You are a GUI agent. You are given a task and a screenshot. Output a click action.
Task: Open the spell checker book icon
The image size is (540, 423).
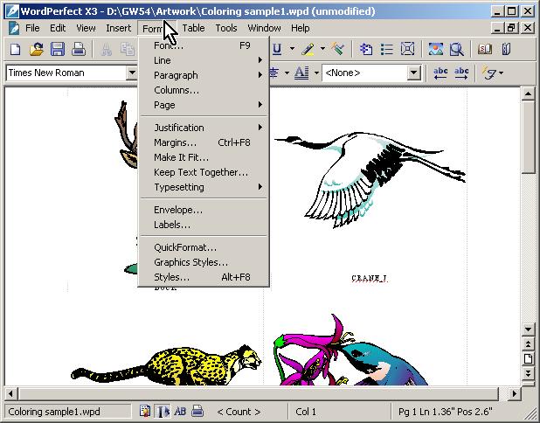point(485,49)
